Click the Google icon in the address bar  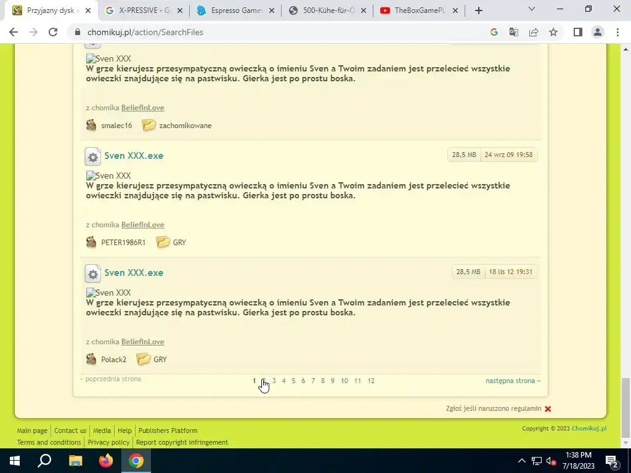pos(494,32)
